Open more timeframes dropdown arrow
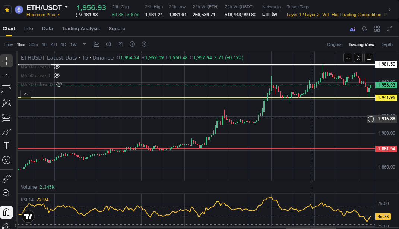The image size is (399, 229). (x=85, y=44)
